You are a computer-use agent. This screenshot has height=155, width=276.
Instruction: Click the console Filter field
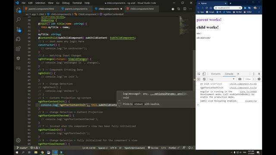click(248, 79)
